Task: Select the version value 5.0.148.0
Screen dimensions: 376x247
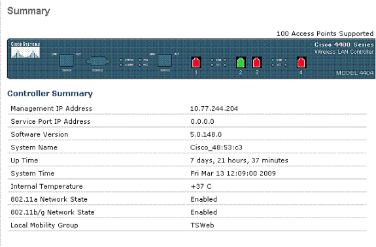Action: point(206,134)
